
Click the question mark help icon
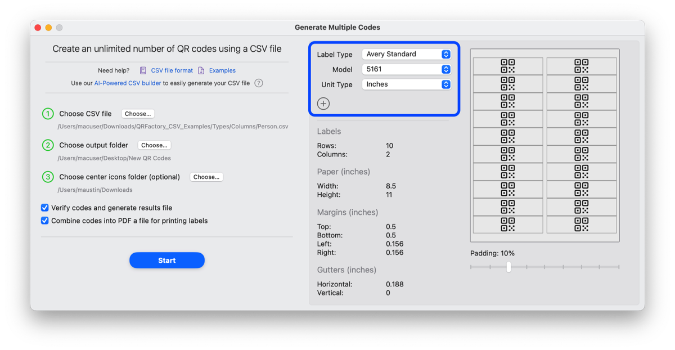coord(259,83)
